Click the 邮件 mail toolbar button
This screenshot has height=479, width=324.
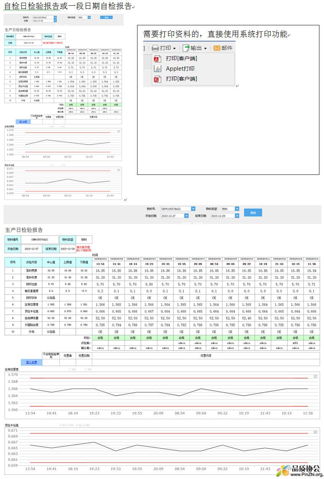coord(223,48)
